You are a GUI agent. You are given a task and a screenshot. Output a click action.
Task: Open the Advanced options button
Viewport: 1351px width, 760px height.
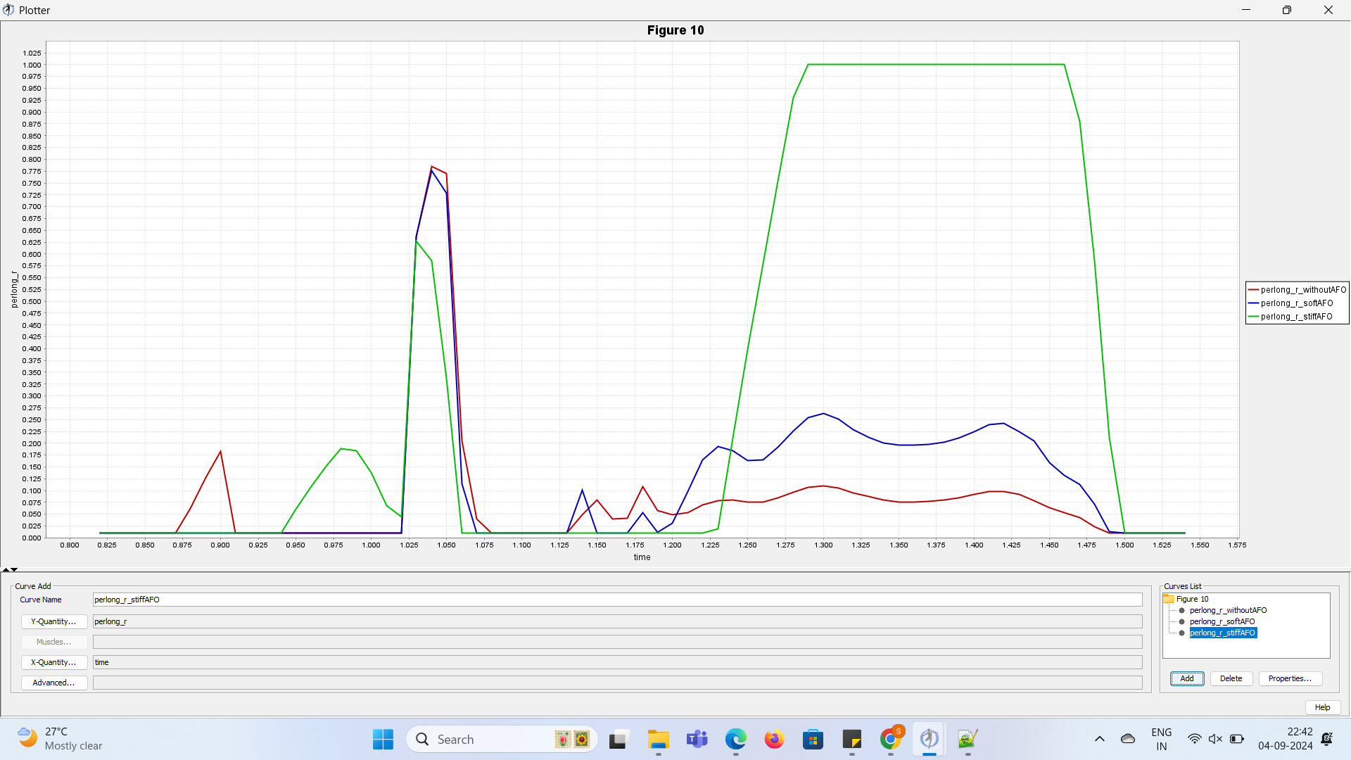pos(53,683)
